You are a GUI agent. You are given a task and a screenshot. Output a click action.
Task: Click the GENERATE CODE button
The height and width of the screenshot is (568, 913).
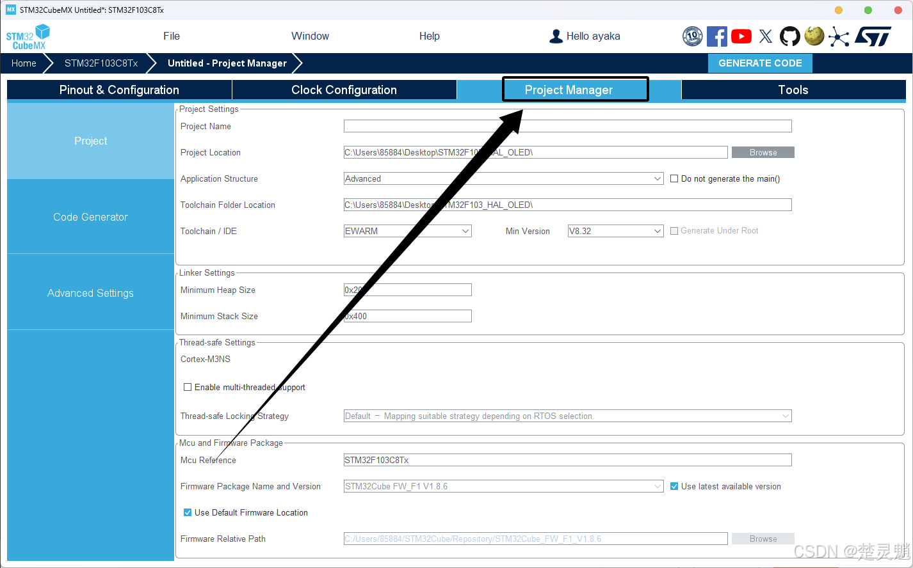[x=761, y=63]
